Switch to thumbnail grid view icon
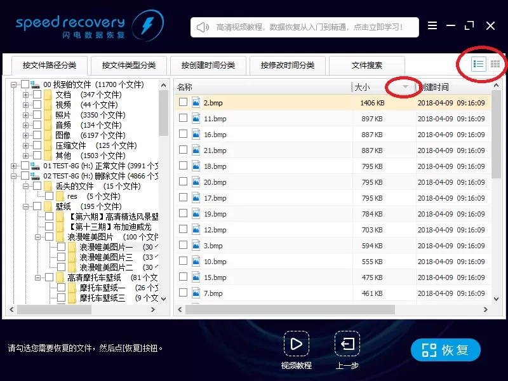The image size is (508, 381). [495, 64]
